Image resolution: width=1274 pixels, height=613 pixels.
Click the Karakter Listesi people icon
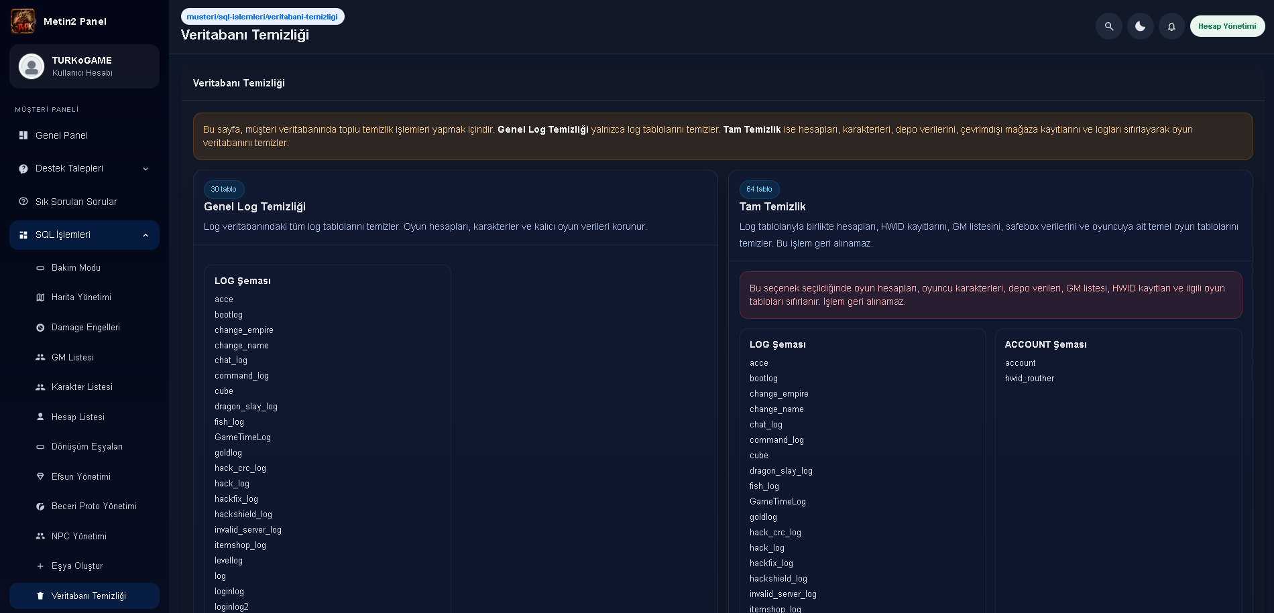40,387
